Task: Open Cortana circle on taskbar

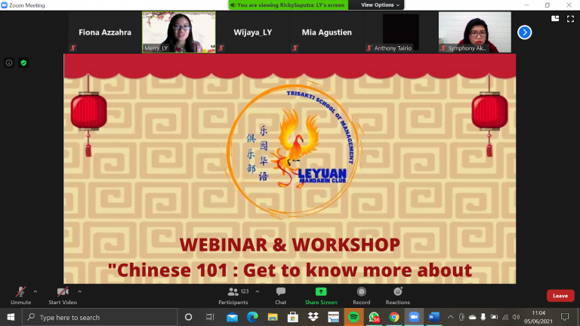Action: coord(188,317)
